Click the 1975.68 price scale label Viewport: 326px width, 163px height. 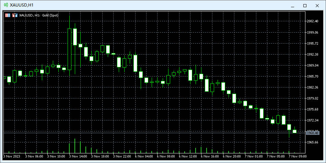313,109
